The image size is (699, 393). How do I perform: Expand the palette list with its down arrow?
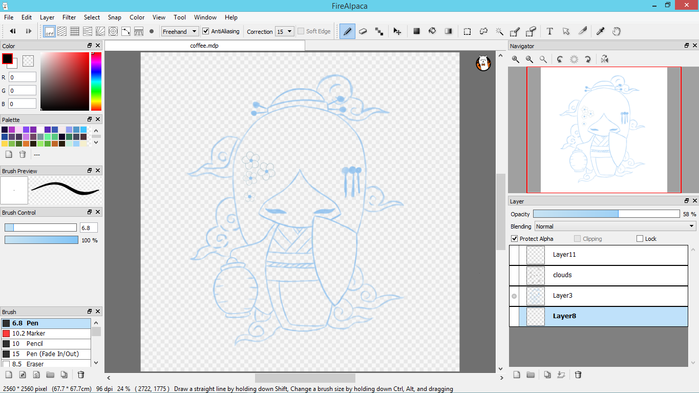click(96, 142)
